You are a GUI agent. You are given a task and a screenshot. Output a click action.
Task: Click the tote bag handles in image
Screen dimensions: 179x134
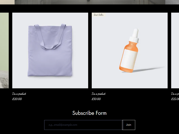[x=50, y=37]
